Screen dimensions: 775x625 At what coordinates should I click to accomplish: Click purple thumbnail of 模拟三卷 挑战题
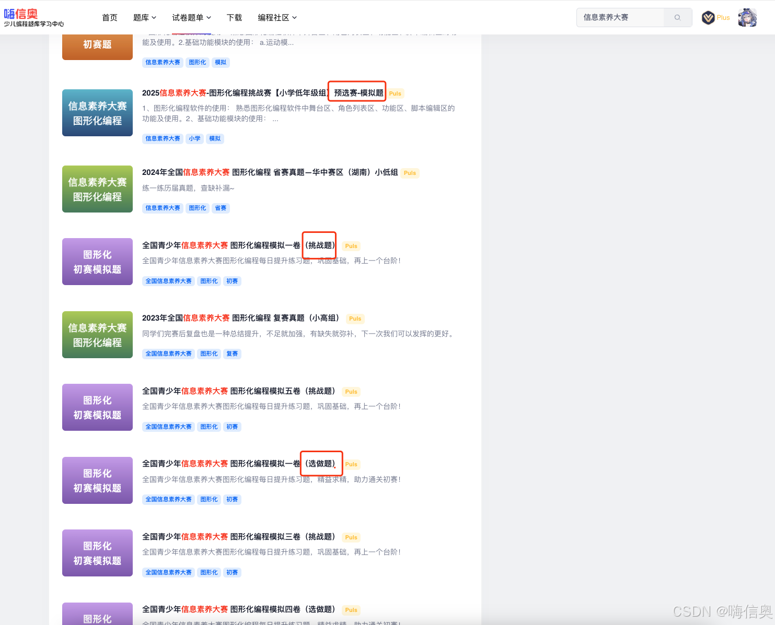click(x=97, y=553)
